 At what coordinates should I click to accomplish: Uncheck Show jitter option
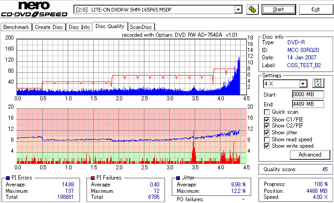click(267, 133)
